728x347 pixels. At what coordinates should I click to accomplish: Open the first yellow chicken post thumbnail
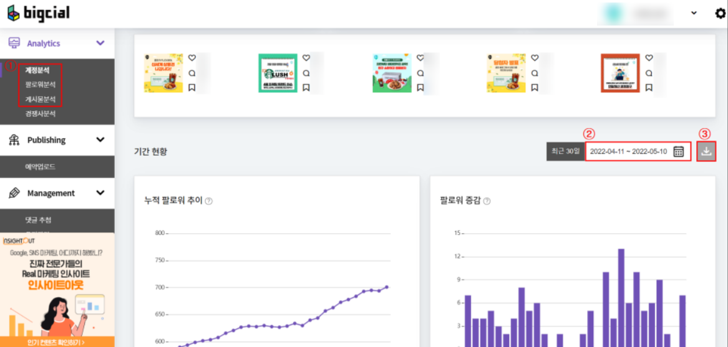(x=164, y=73)
